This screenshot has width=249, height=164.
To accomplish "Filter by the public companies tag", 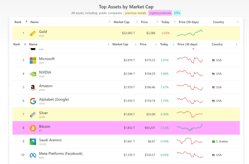I will tap(111, 13).
